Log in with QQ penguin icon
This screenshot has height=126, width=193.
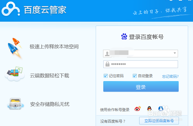[149, 108]
